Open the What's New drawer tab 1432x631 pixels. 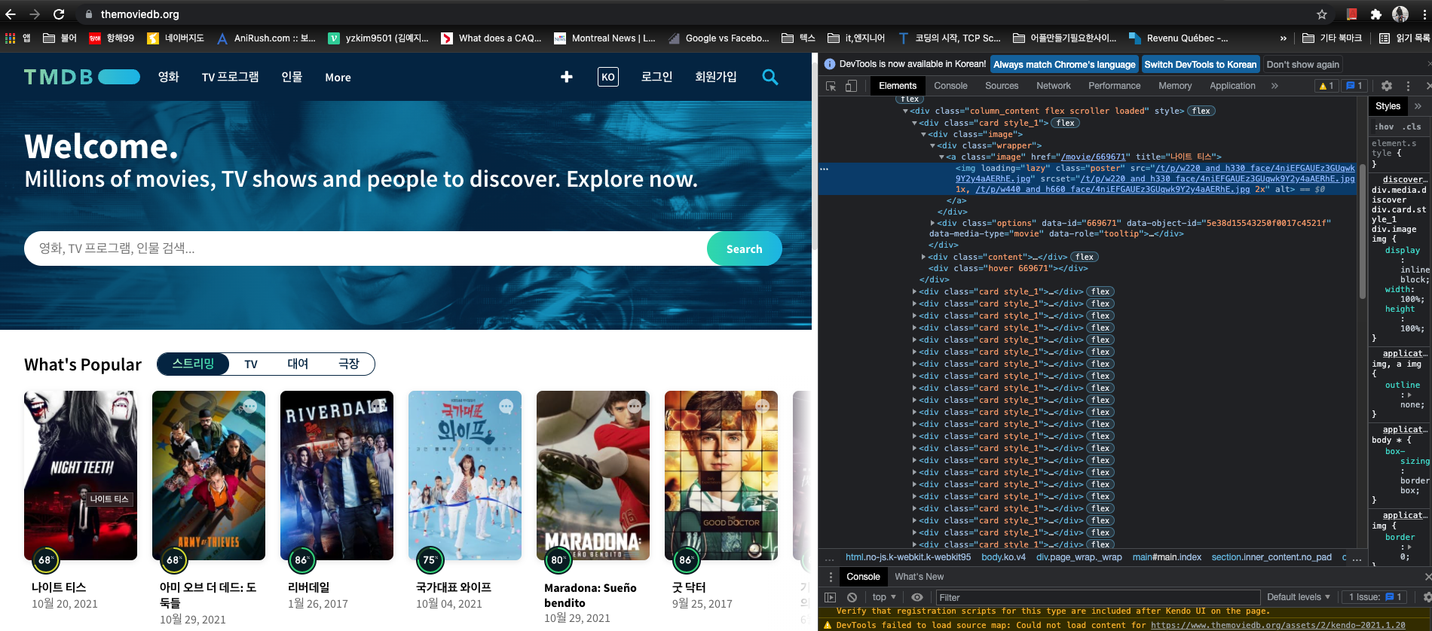(x=919, y=577)
